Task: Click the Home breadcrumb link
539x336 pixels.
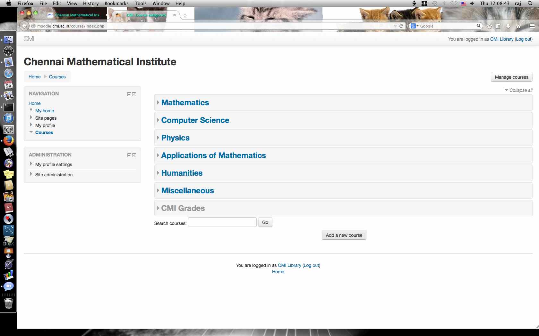Action: click(35, 77)
